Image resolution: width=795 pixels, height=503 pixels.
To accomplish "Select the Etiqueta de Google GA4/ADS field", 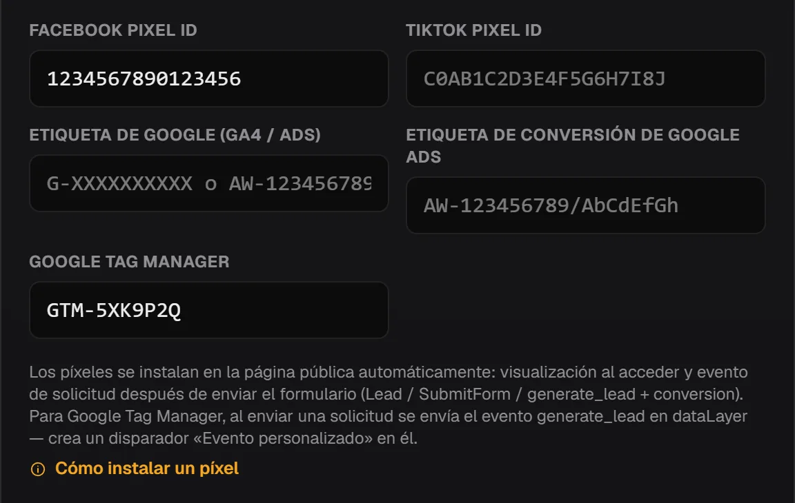I will coord(209,183).
